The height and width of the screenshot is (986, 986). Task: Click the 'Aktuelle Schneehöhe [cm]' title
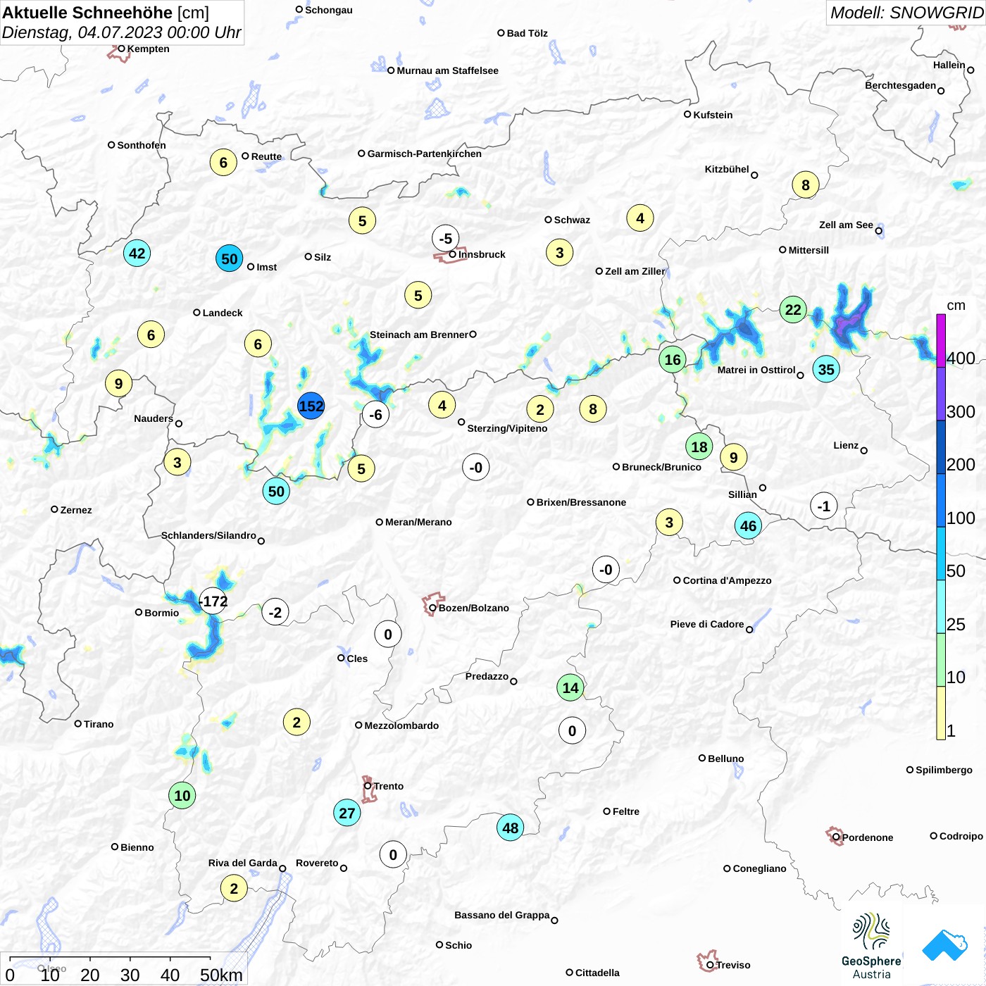point(106,13)
